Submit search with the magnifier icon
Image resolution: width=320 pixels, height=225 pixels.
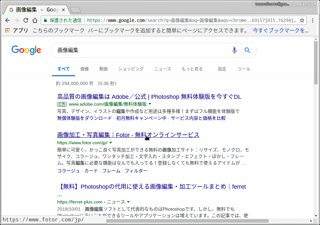(248, 50)
